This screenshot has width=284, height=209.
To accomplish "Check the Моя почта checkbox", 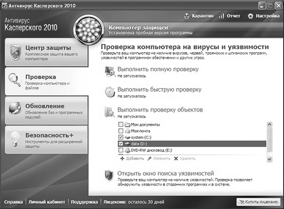I will tap(121, 131).
